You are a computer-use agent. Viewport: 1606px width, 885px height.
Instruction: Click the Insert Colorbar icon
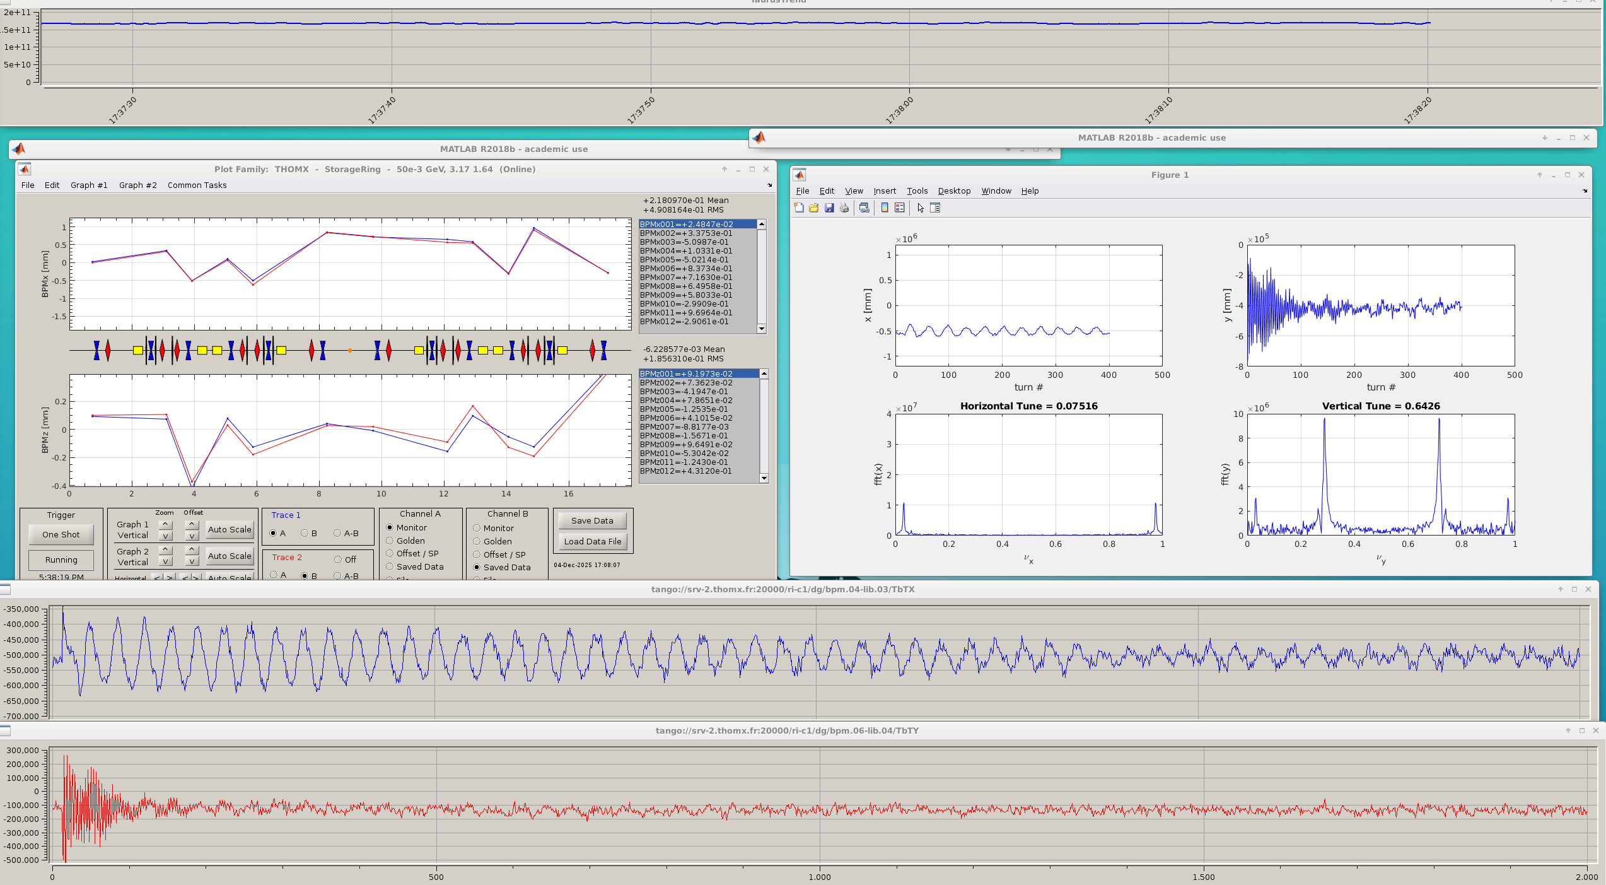click(885, 208)
